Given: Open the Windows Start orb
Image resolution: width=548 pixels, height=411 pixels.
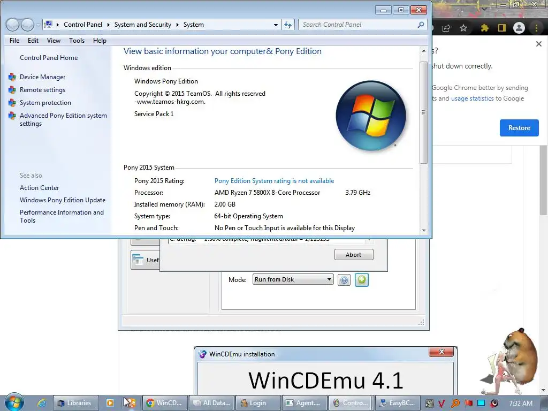Looking at the screenshot, I should 14,402.
